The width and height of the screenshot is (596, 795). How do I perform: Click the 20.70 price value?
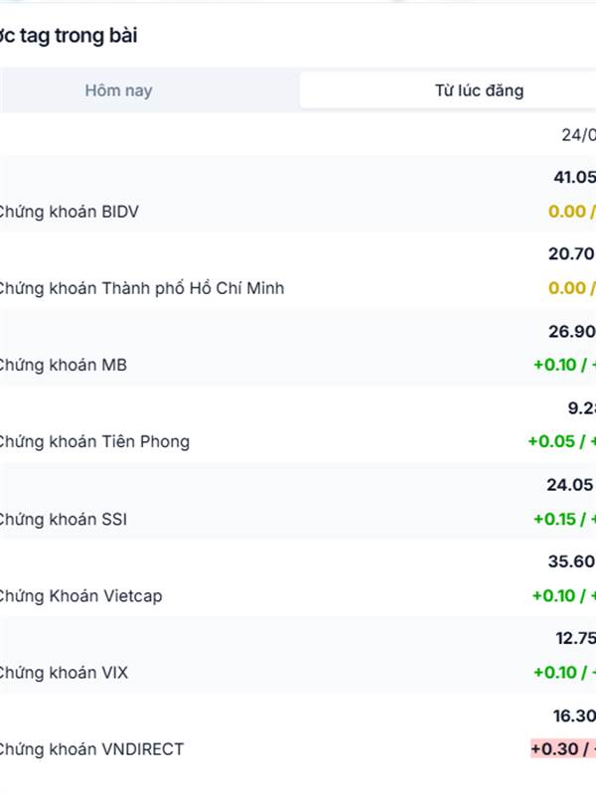572,253
